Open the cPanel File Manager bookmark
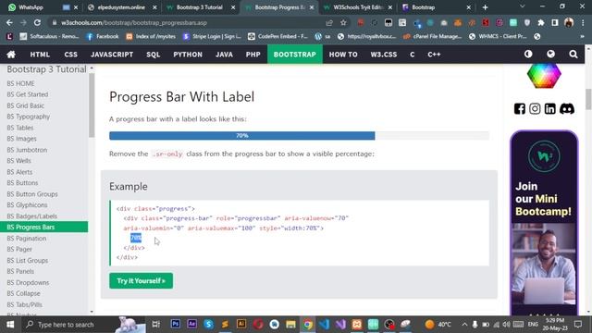 pos(433,36)
